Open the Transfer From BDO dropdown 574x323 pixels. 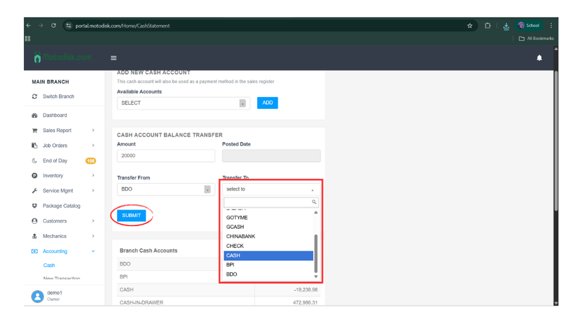[166, 189]
